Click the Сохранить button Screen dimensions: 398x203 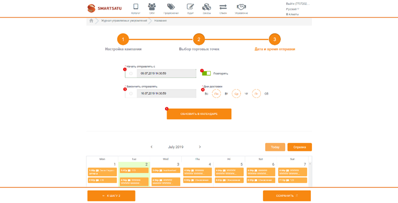click(287, 195)
